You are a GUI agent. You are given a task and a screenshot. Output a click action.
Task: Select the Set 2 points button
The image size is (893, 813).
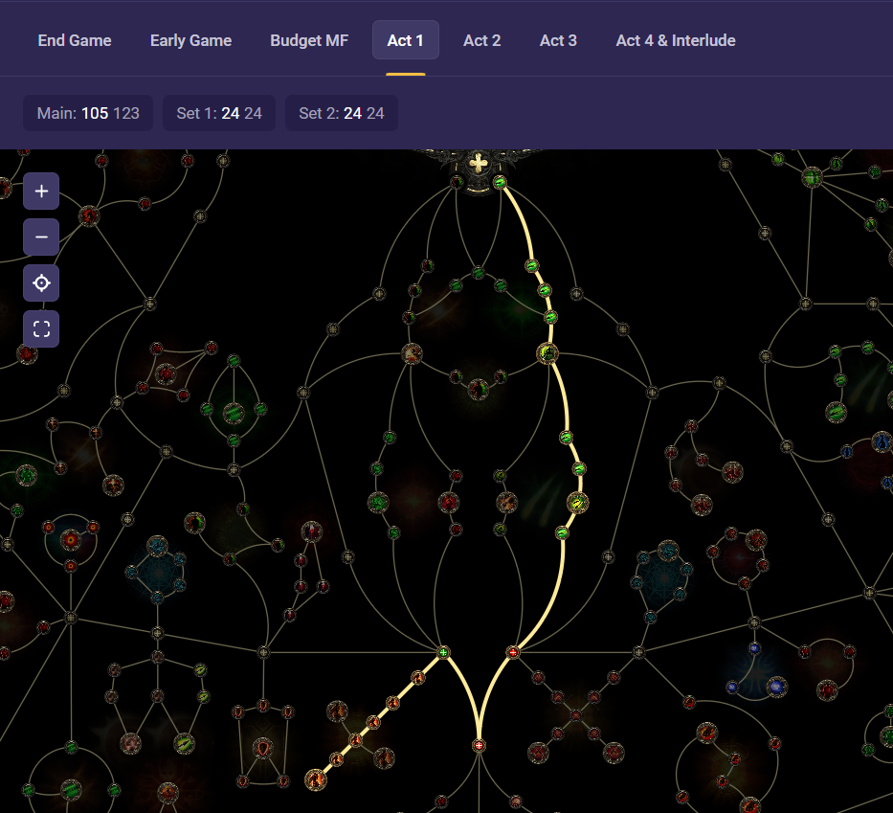(x=341, y=113)
